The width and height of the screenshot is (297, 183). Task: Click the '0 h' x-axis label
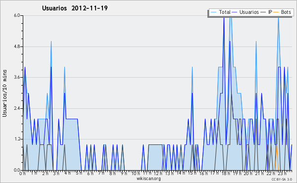pyautogui.click(x=22, y=174)
